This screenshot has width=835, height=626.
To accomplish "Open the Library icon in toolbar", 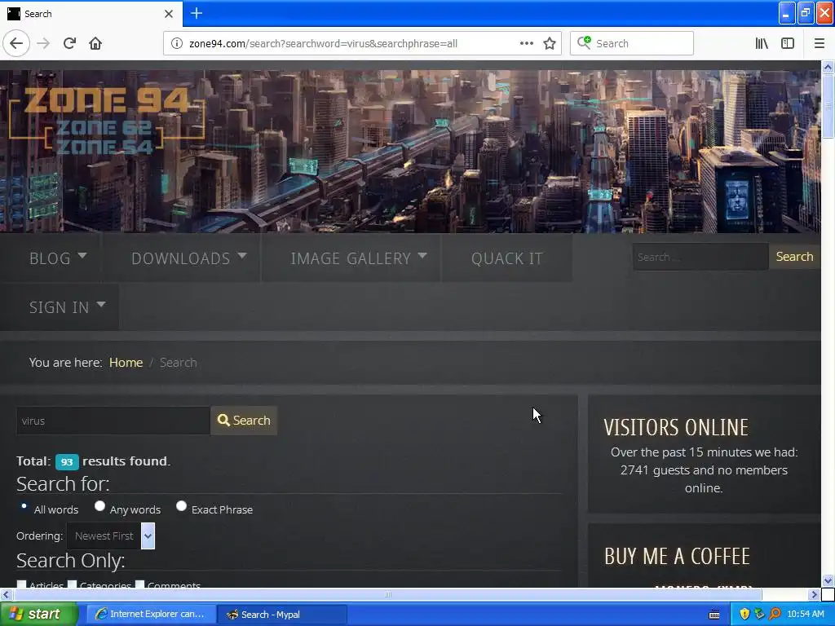I will 762,43.
